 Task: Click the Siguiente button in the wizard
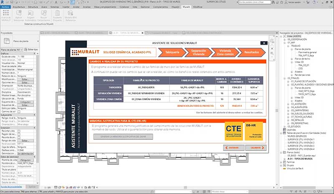coord(256,148)
